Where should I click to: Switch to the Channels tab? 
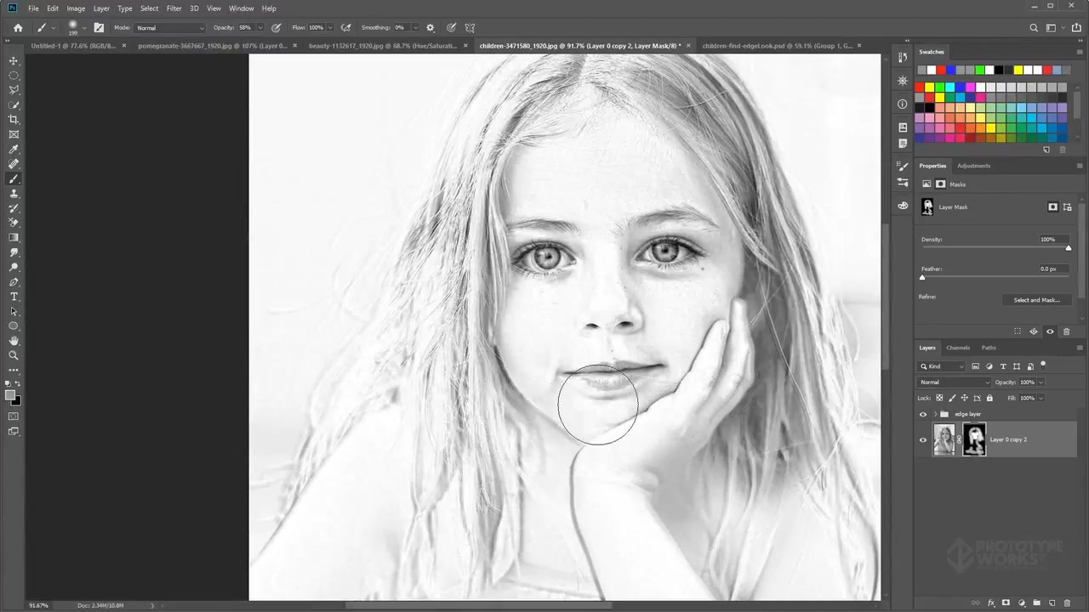(958, 348)
